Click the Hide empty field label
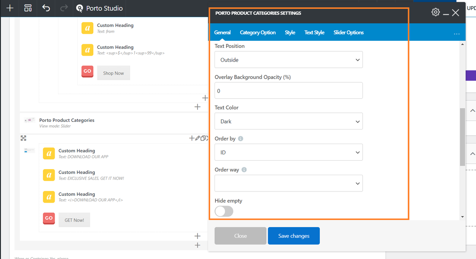The height and width of the screenshot is (259, 476). point(228,201)
